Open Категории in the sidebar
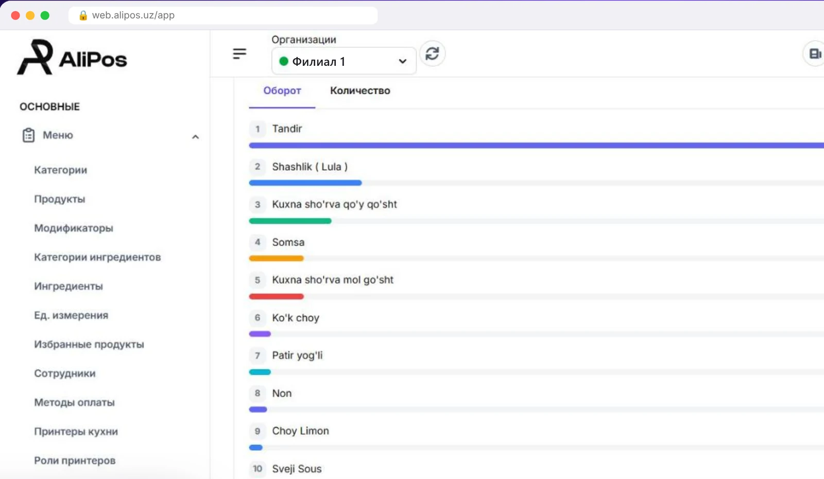 (61, 170)
